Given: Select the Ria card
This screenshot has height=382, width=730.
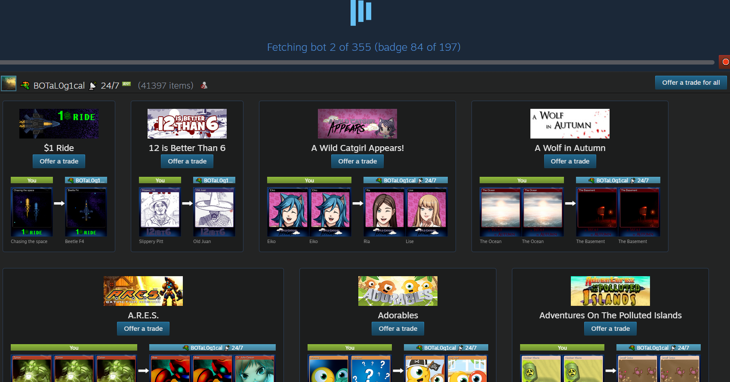Looking at the screenshot, I should point(385,212).
